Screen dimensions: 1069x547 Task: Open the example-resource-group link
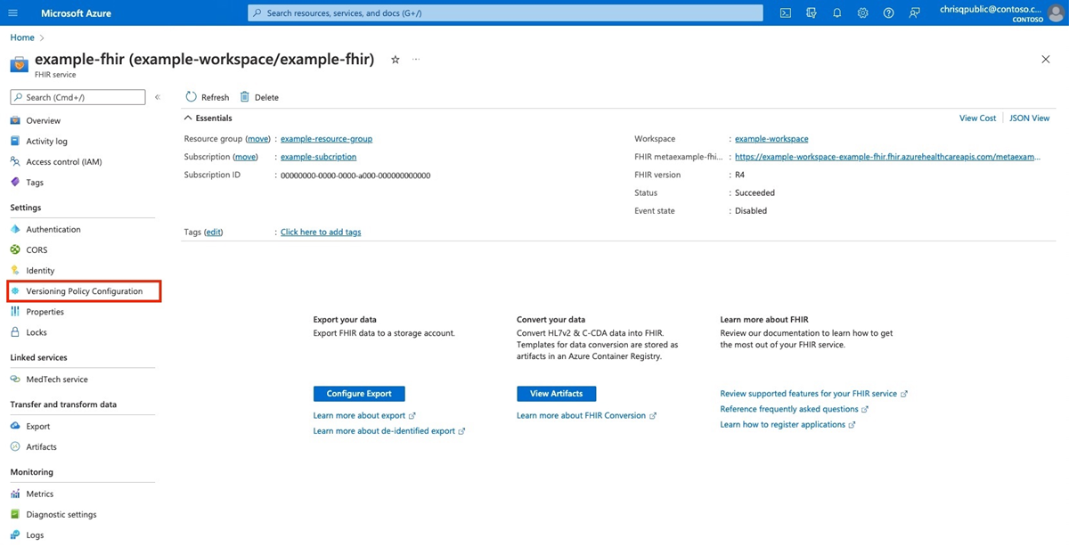(x=326, y=139)
